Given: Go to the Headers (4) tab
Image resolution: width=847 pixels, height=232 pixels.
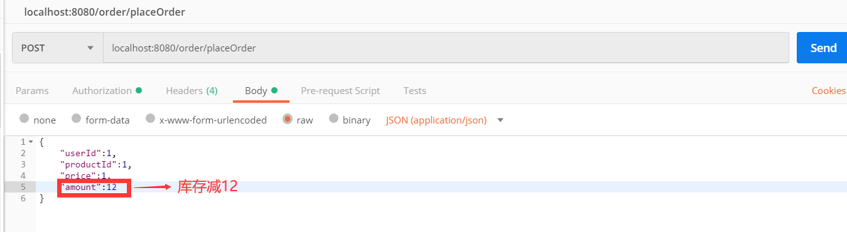Looking at the screenshot, I should 192,90.
